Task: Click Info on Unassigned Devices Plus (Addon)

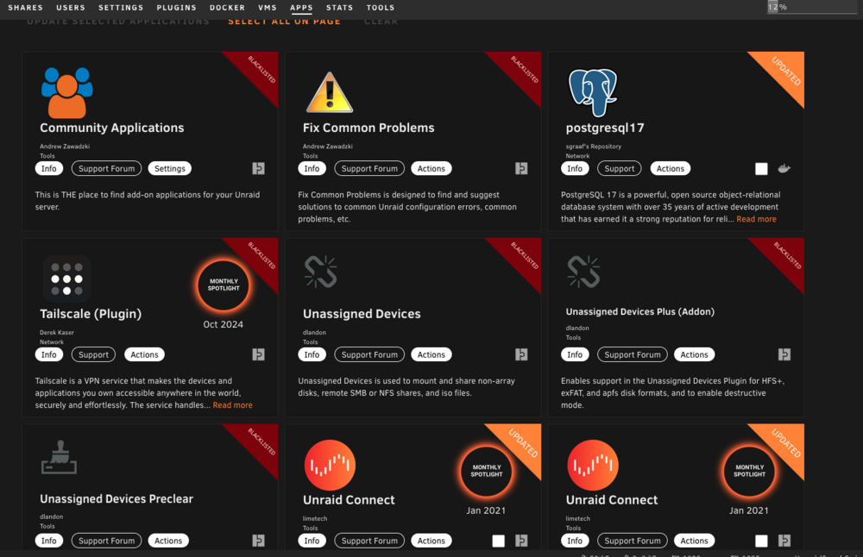Action: (575, 354)
